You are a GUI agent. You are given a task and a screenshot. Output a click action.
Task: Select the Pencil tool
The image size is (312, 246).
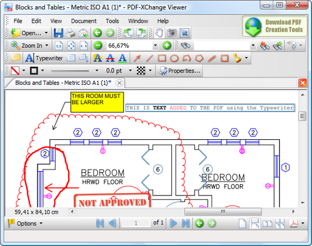212,58
